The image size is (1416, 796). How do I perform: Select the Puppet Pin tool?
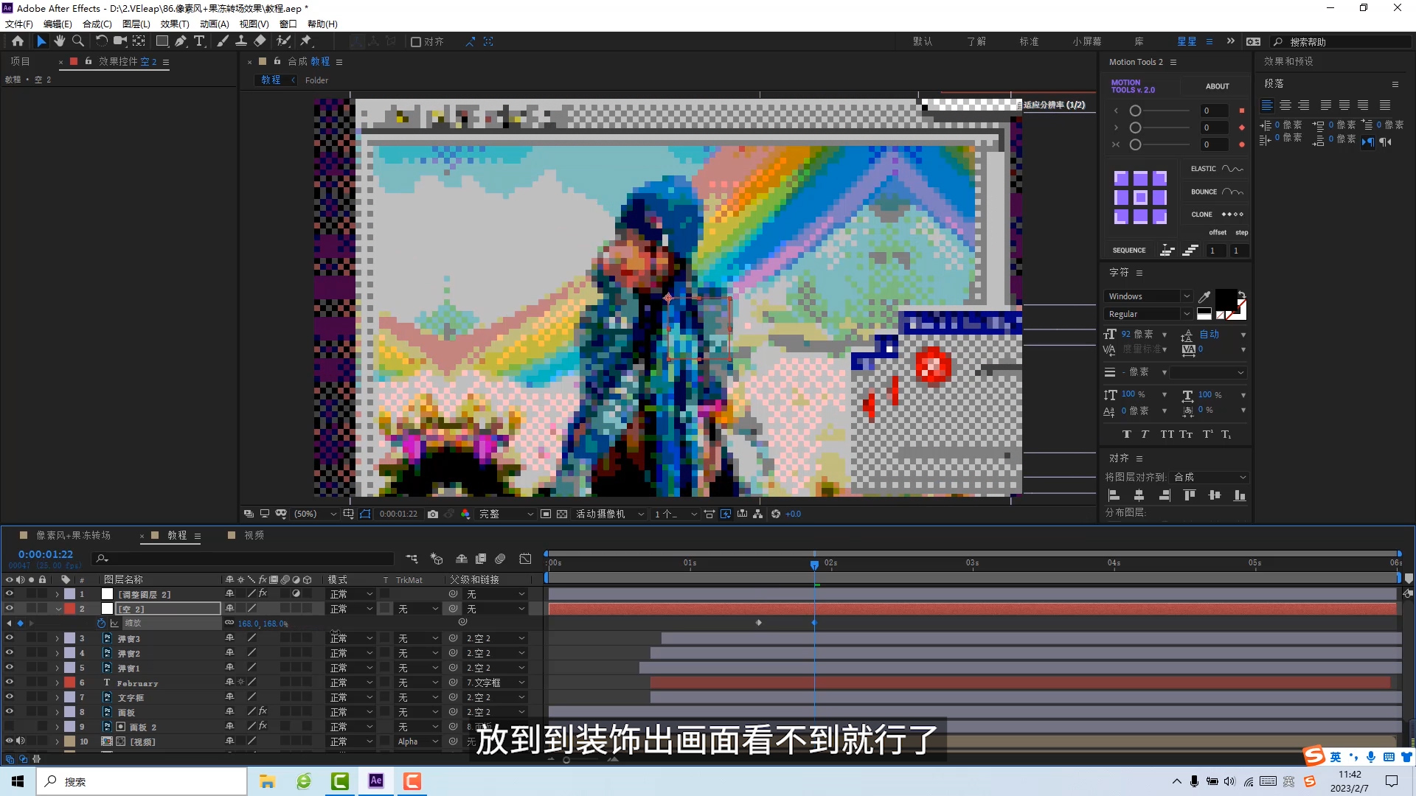click(306, 41)
